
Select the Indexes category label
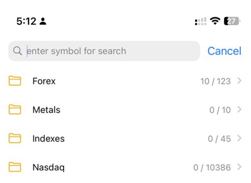[49, 139]
